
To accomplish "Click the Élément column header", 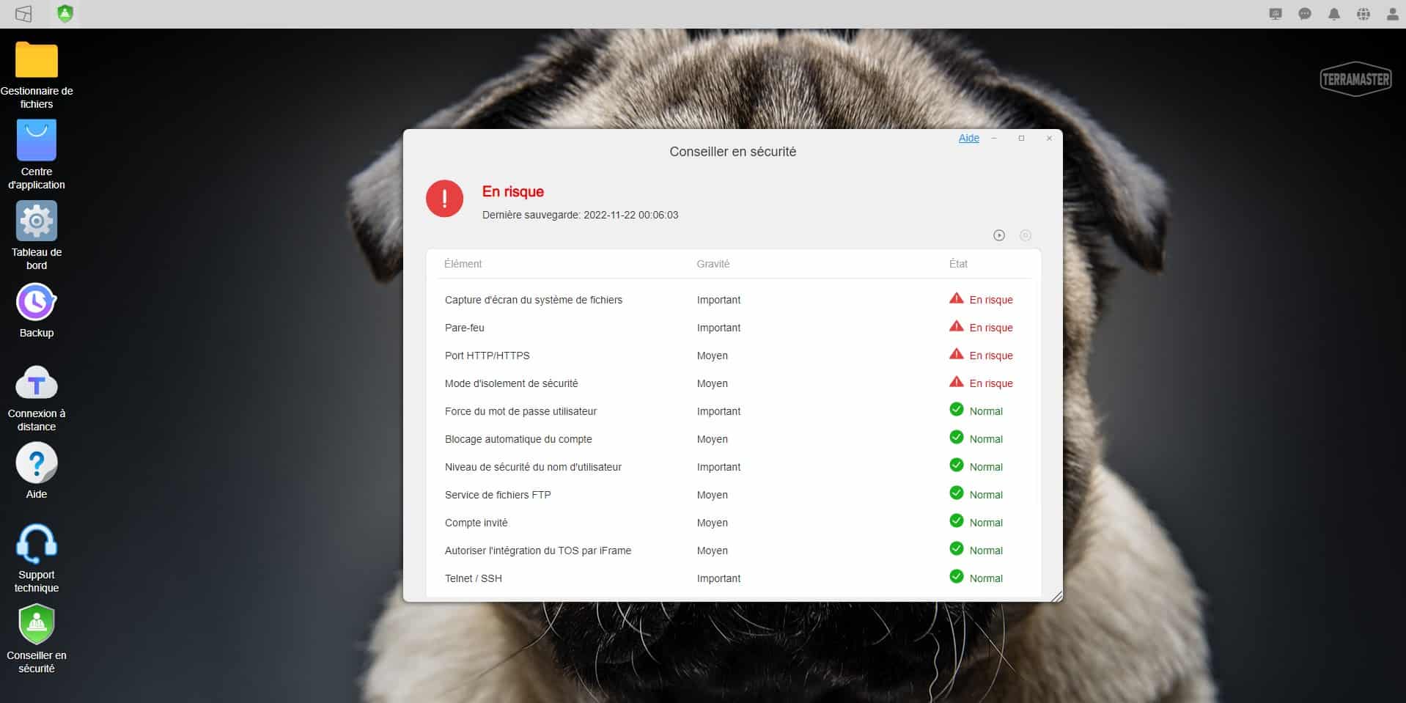I will (463, 264).
